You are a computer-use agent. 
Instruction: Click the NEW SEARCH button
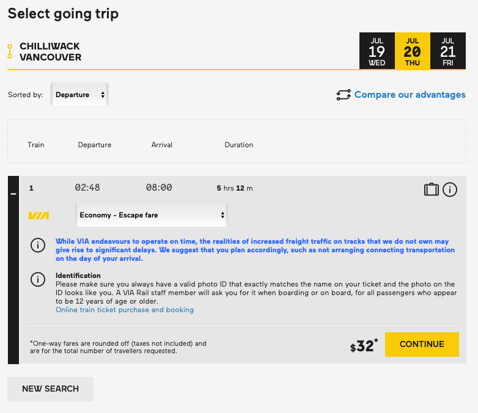click(x=50, y=389)
